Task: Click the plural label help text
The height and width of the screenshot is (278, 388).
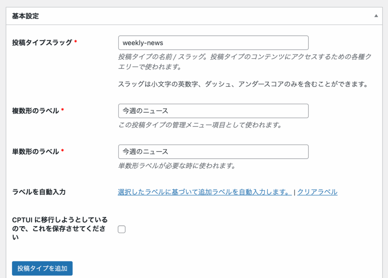Action: coord(200,125)
